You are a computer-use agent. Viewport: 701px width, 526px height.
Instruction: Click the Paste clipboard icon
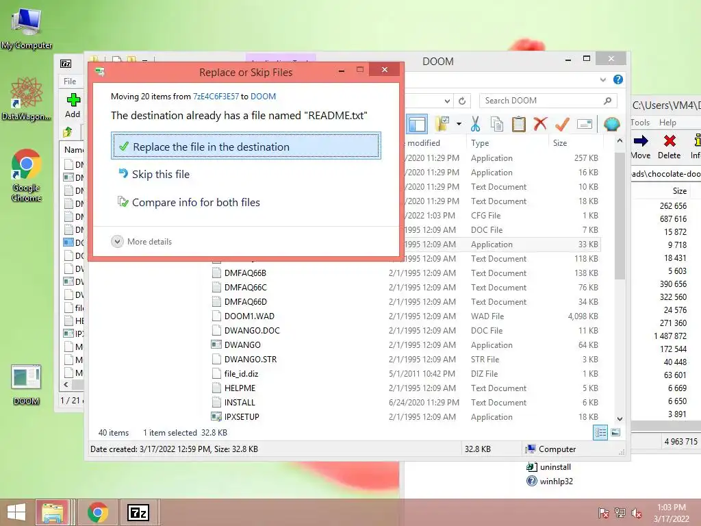click(519, 124)
